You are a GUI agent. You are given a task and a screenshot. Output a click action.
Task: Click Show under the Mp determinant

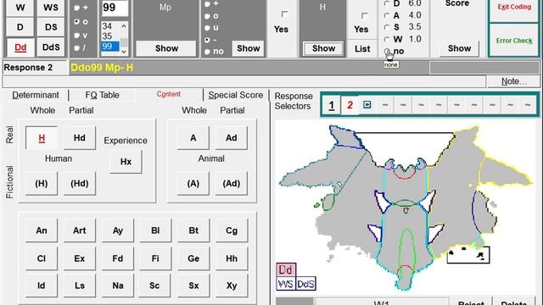pyautogui.click(x=166, y=48)
